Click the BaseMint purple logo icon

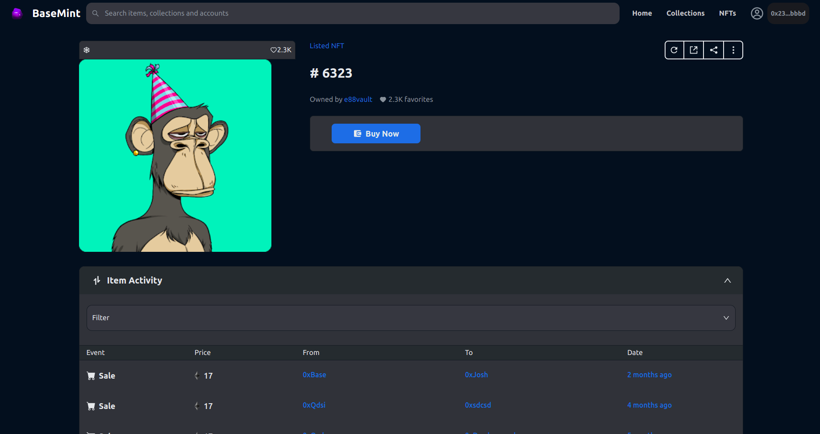click(17, 13)
